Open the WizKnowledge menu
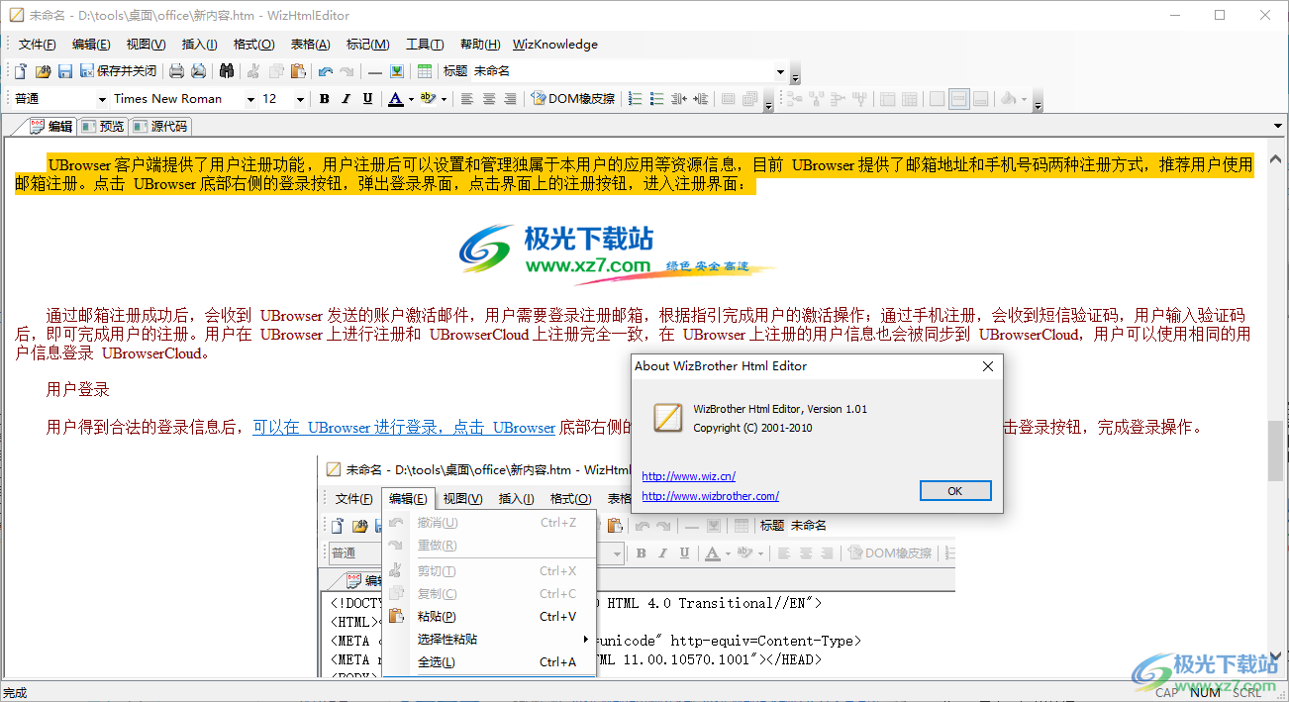Viewport: 1289px width, 702px height. [554, 44]
